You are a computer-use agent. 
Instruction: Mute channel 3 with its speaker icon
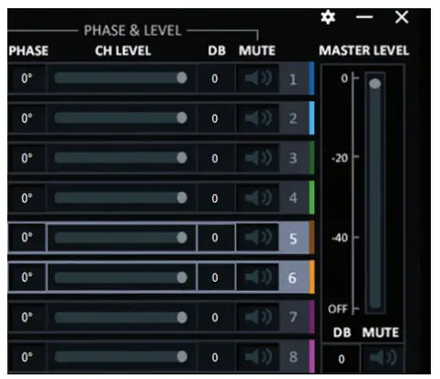tap(258, 158)
